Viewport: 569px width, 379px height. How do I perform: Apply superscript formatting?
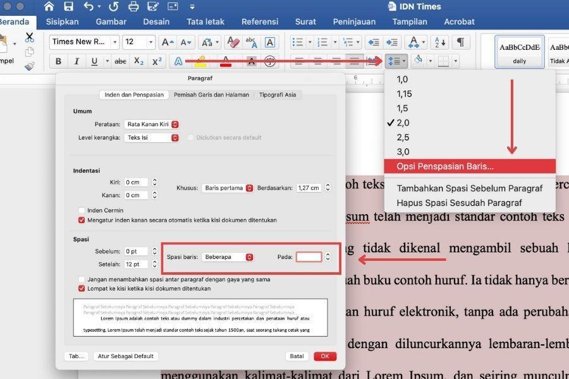[x=157, y=61]
